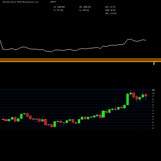The height and width of the screenshot is (161, 161).
Task: Click the open price value 'O: 100.00'
Action: point(59,7)
